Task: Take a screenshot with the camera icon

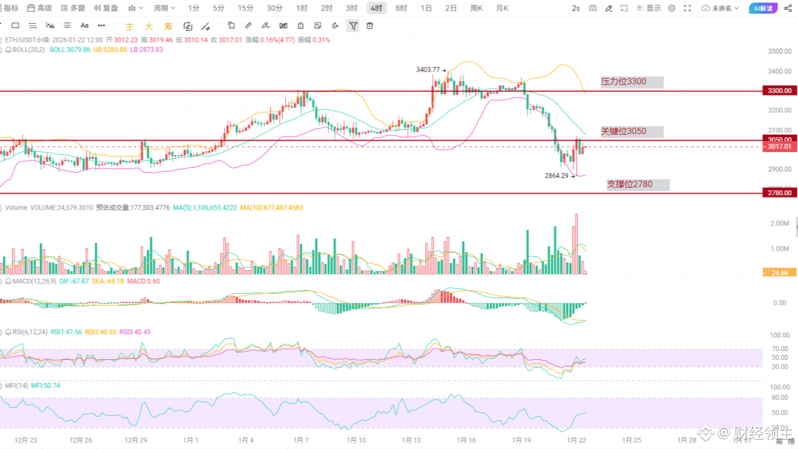Action: 592,8
